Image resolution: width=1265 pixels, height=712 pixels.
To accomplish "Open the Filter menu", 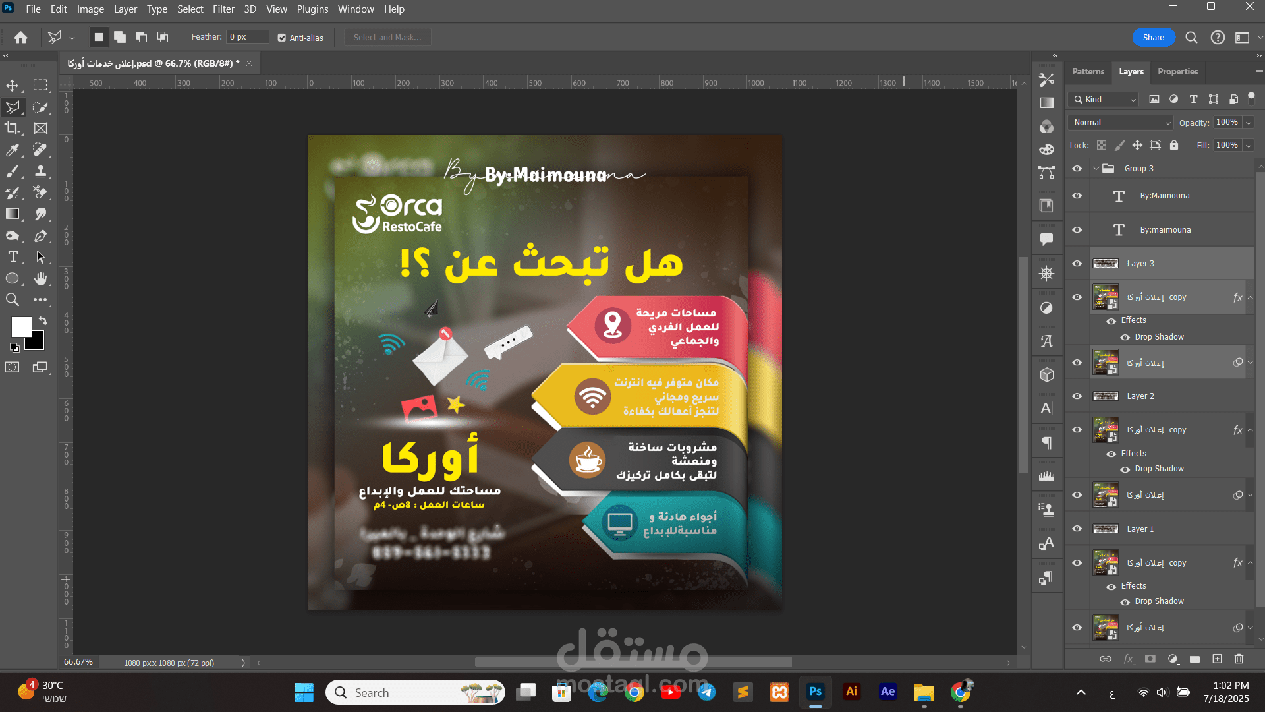I will click(x=223, y=9).
